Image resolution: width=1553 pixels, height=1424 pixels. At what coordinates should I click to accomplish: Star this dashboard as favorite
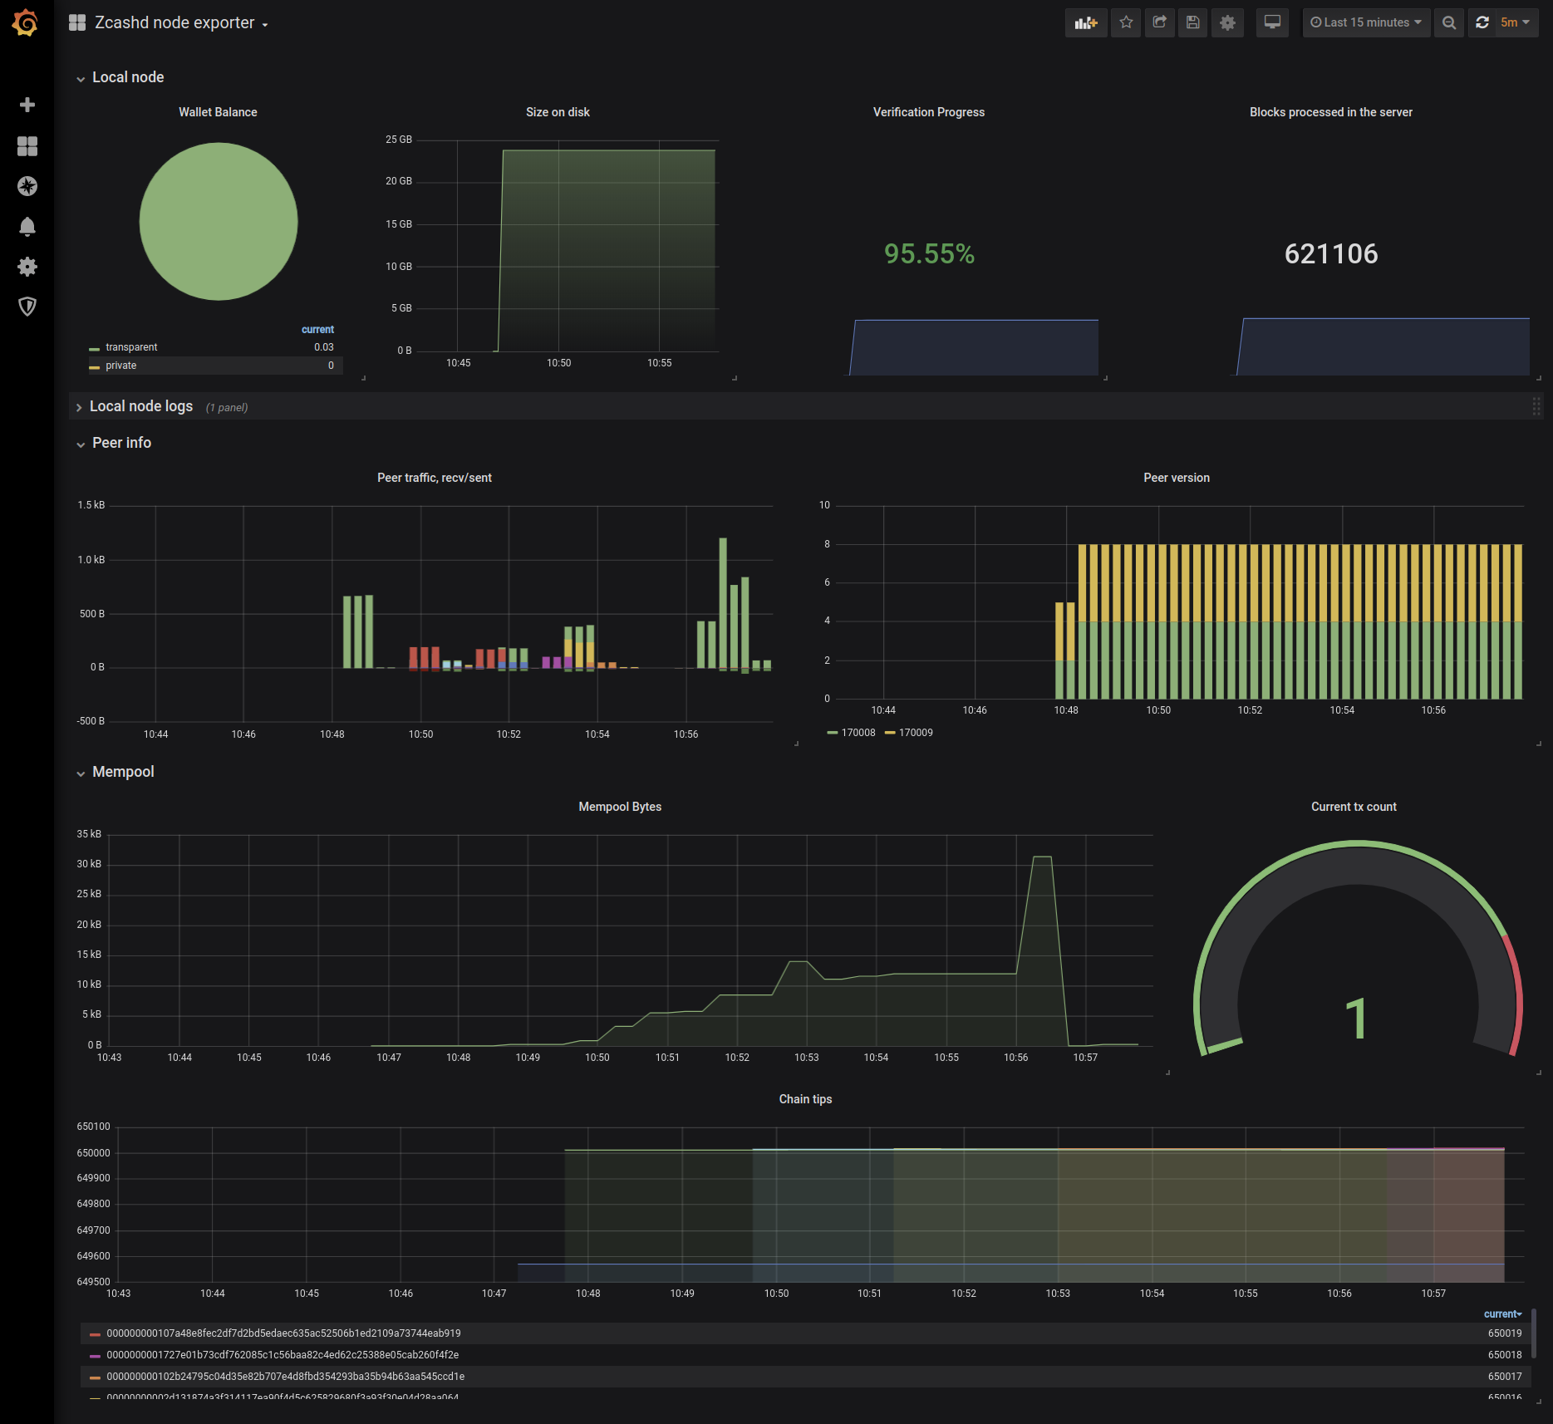pos(1126,22)
